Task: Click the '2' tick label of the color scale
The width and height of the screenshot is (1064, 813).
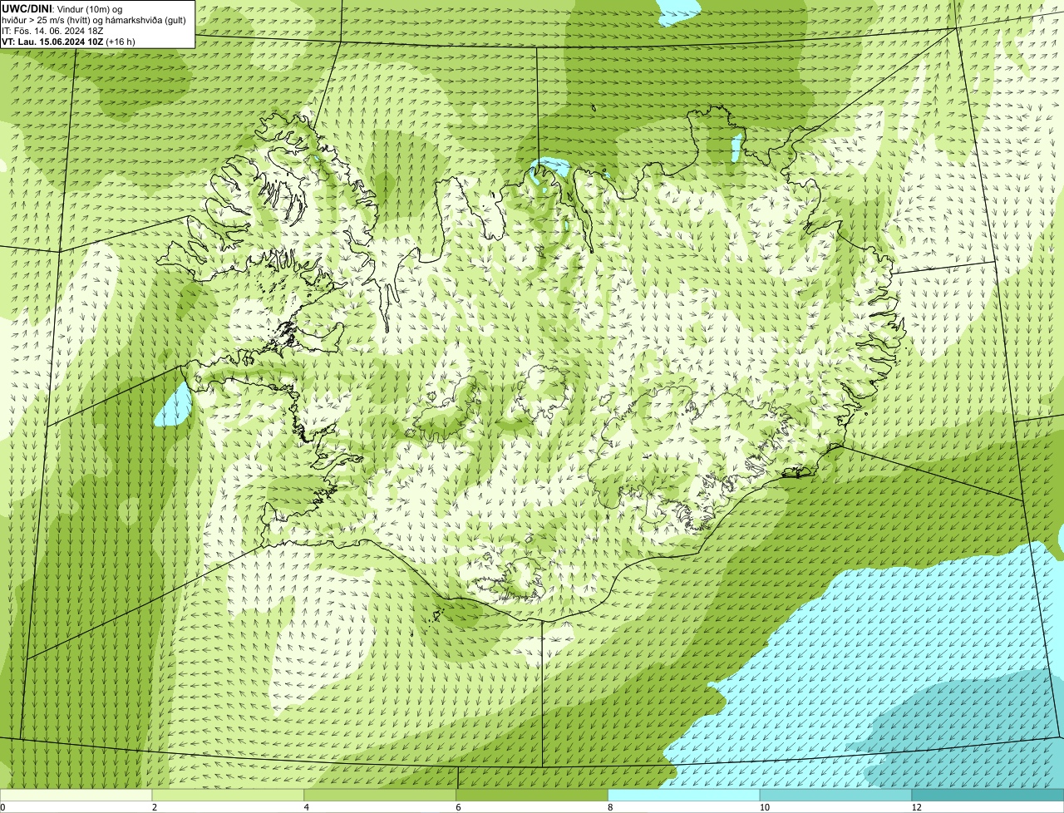Action: (155, 807)
